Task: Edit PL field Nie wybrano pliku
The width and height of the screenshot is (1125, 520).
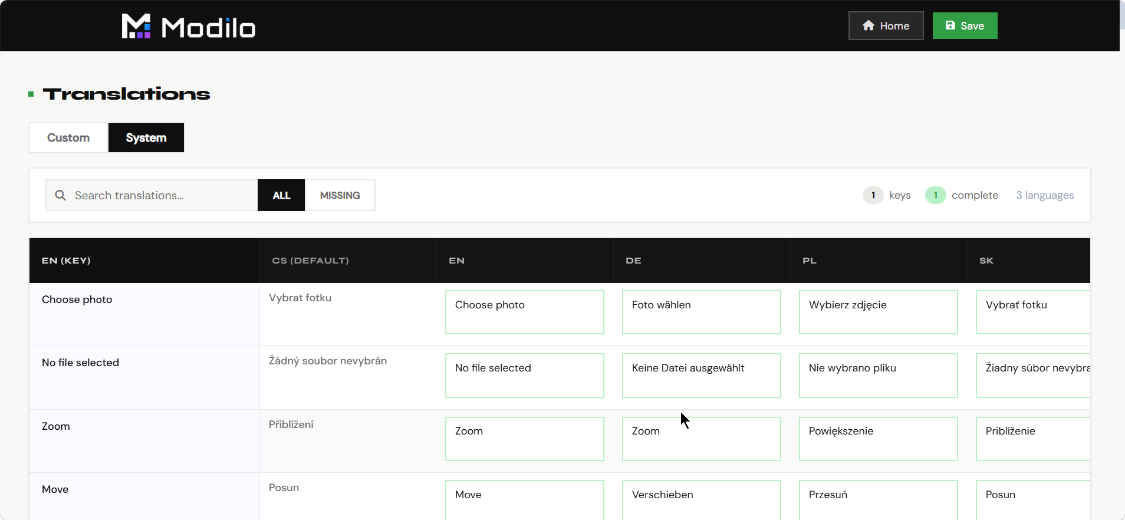Action: [x=879, y=376]
